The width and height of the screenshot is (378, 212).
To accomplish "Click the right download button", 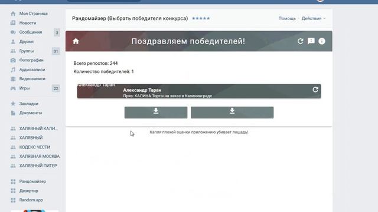I will pos(232,112).
